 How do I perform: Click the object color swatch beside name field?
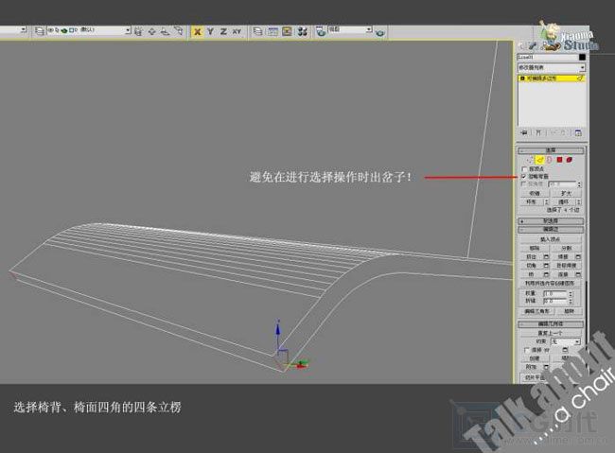(x=581, y=58)
